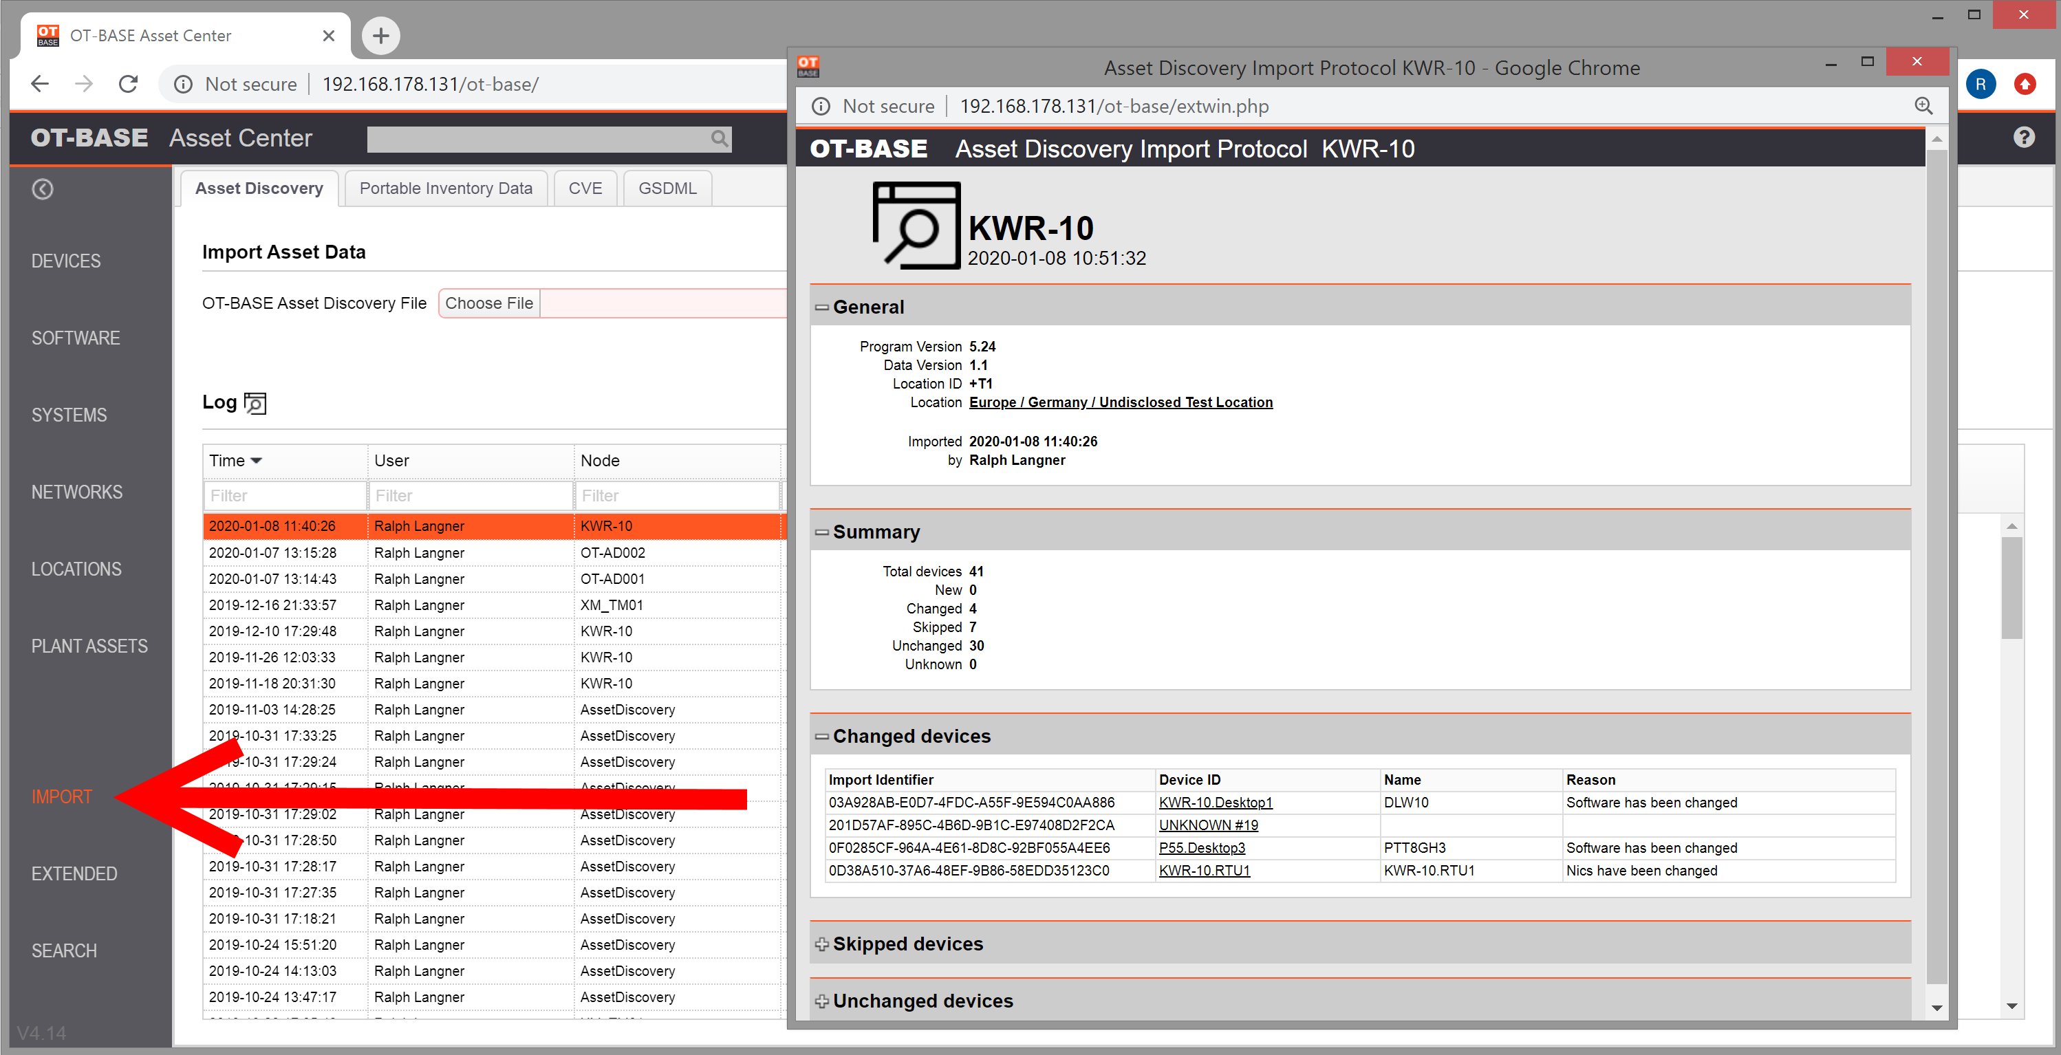Select log row with node XM_TM01
The height and width of the screenshot is (1055, 2061).
pyautogui.click(x=494, y=605)
